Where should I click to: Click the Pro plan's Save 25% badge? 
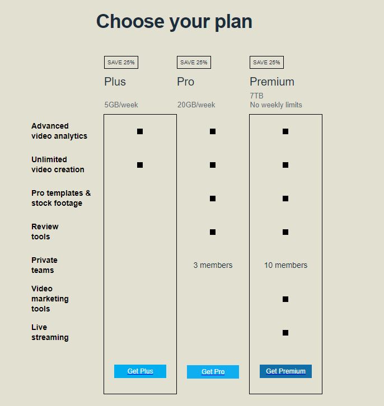(194, 63)
